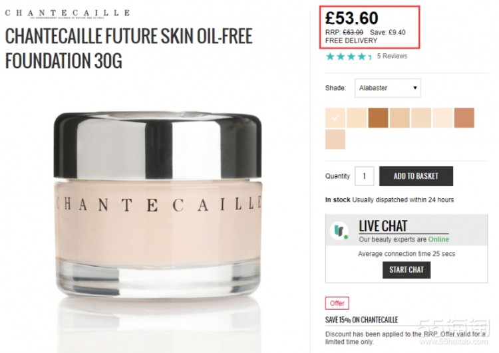Open the Shade dropdown showing Alabaster
The height and width of the screenshot is (353, 499).
click(388, 88)
